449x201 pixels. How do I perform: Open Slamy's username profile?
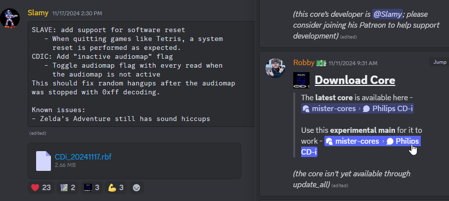tap(38, 13)
